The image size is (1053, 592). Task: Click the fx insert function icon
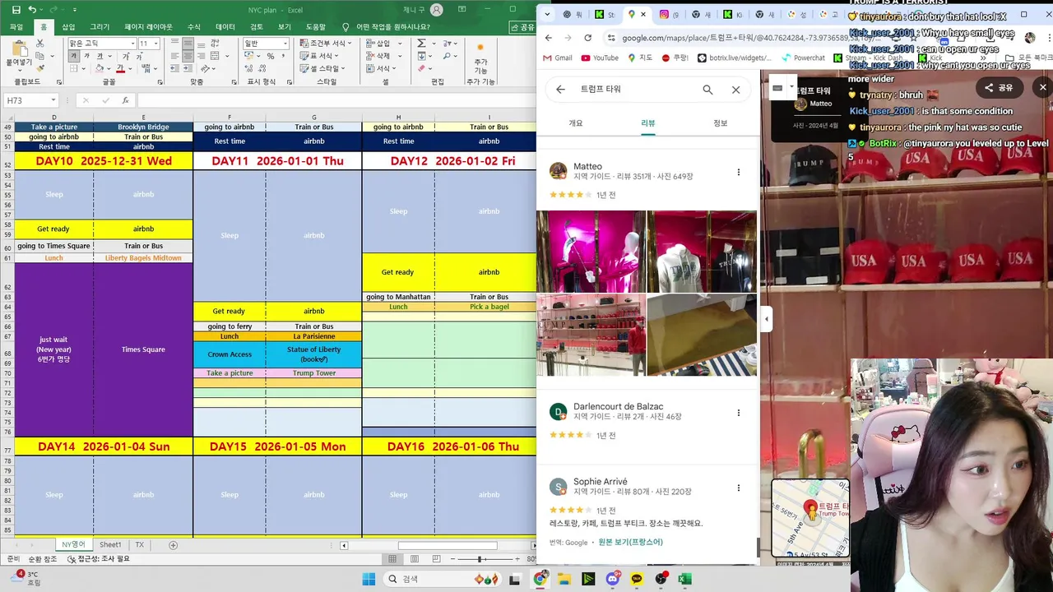pyautogui.click(x=125, y=100)
